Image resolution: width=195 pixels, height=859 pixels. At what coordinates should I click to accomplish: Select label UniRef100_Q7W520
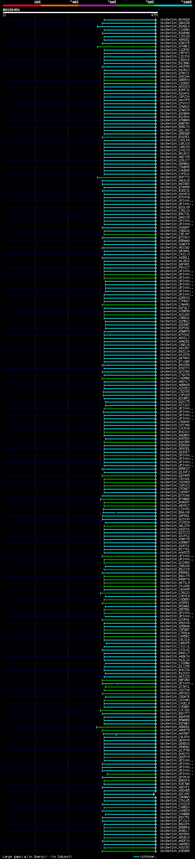[175, 107]
